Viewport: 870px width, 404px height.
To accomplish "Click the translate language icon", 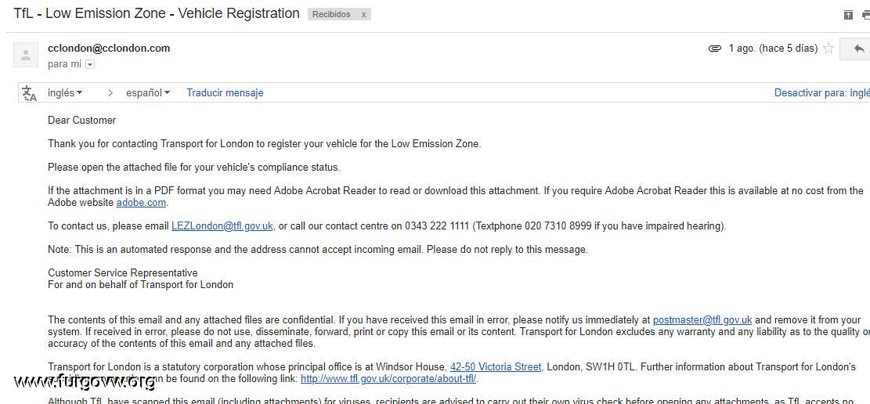I will [x=30, y=93].
